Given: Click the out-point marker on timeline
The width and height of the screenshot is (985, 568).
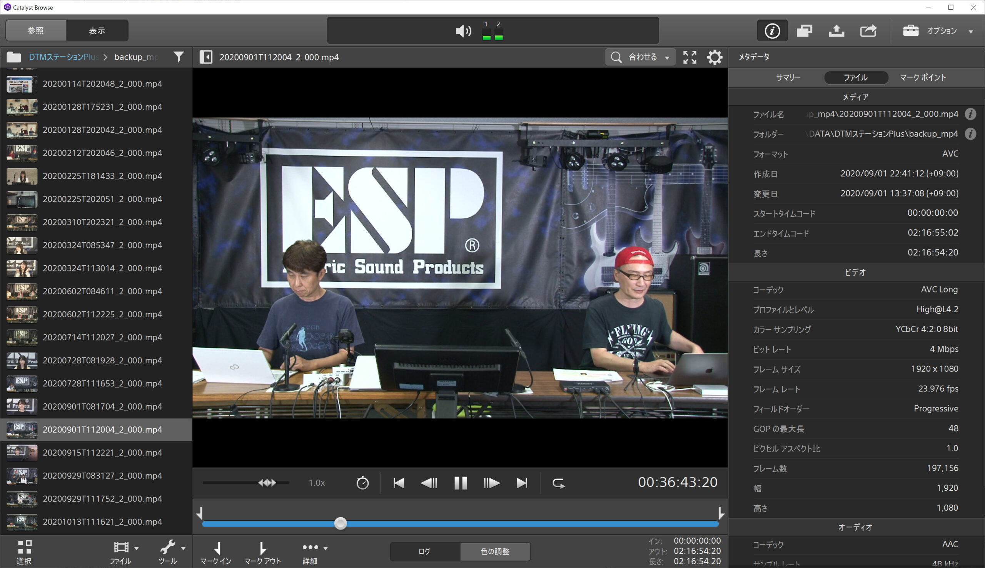Looking at the screenshot, I should 721,513.
